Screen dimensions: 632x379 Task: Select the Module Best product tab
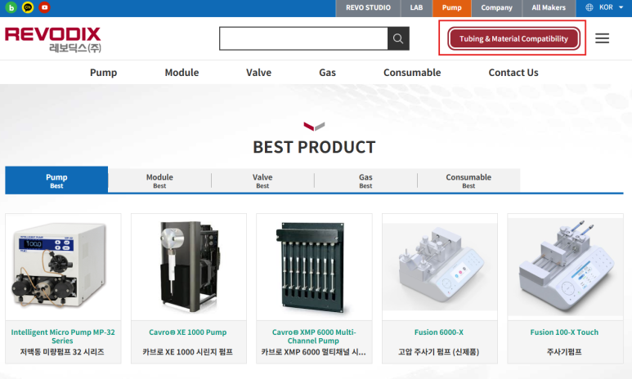click(159, 181)
